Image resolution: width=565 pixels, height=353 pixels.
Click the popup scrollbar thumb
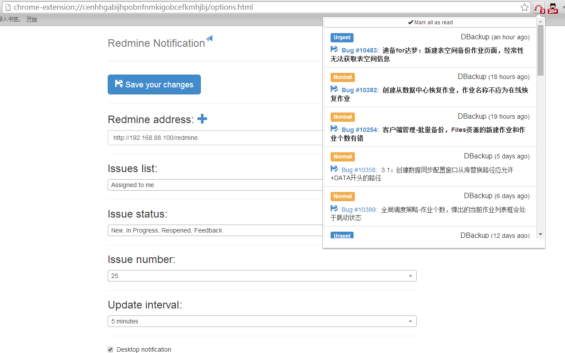541,50
